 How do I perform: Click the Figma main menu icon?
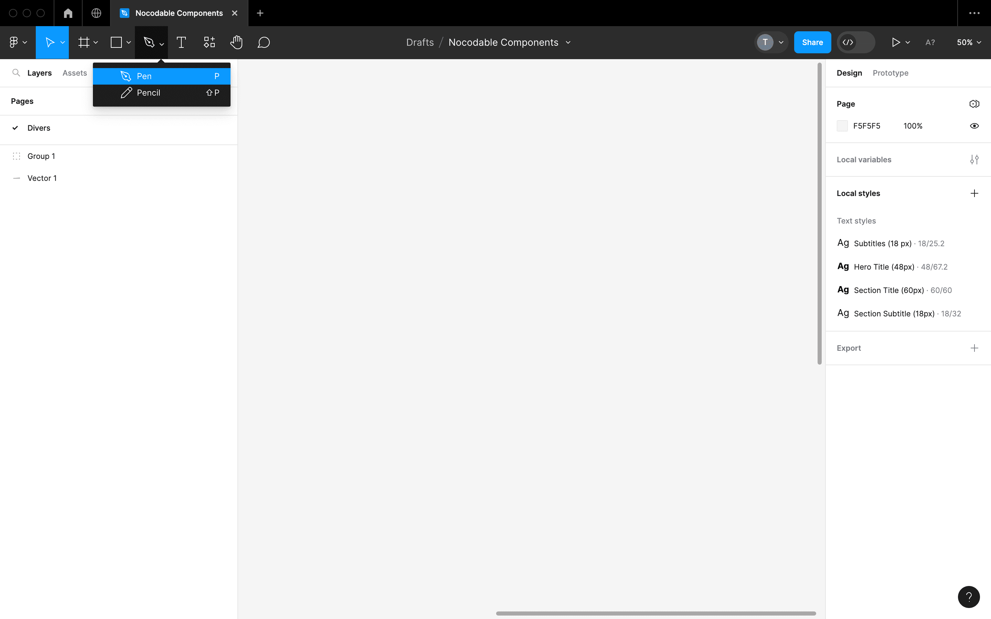coord(14,42)
